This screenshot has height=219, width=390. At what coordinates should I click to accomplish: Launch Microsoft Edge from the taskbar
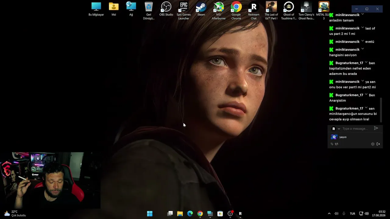190,214
